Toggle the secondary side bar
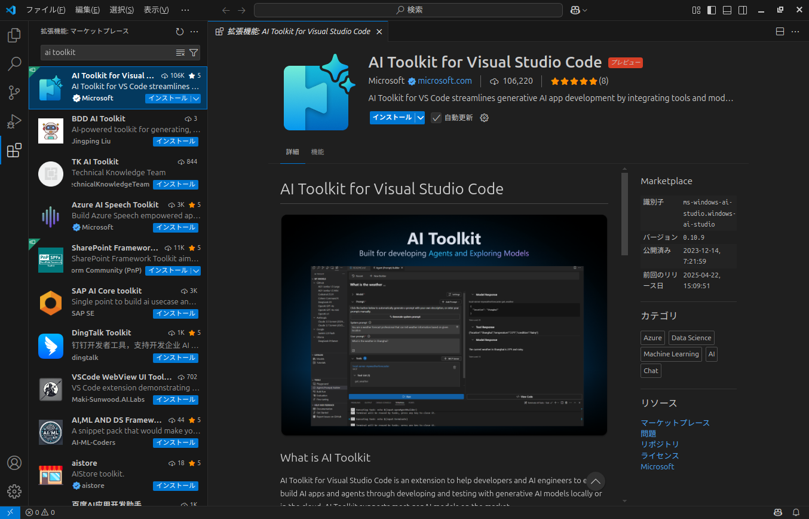The width and height of the screenshot is (809, 519). click(743, 10)
